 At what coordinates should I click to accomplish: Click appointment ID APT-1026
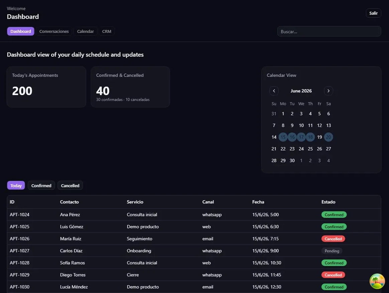[20, 238]
